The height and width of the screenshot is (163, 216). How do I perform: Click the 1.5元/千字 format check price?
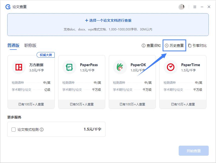[x=92, y=129]
